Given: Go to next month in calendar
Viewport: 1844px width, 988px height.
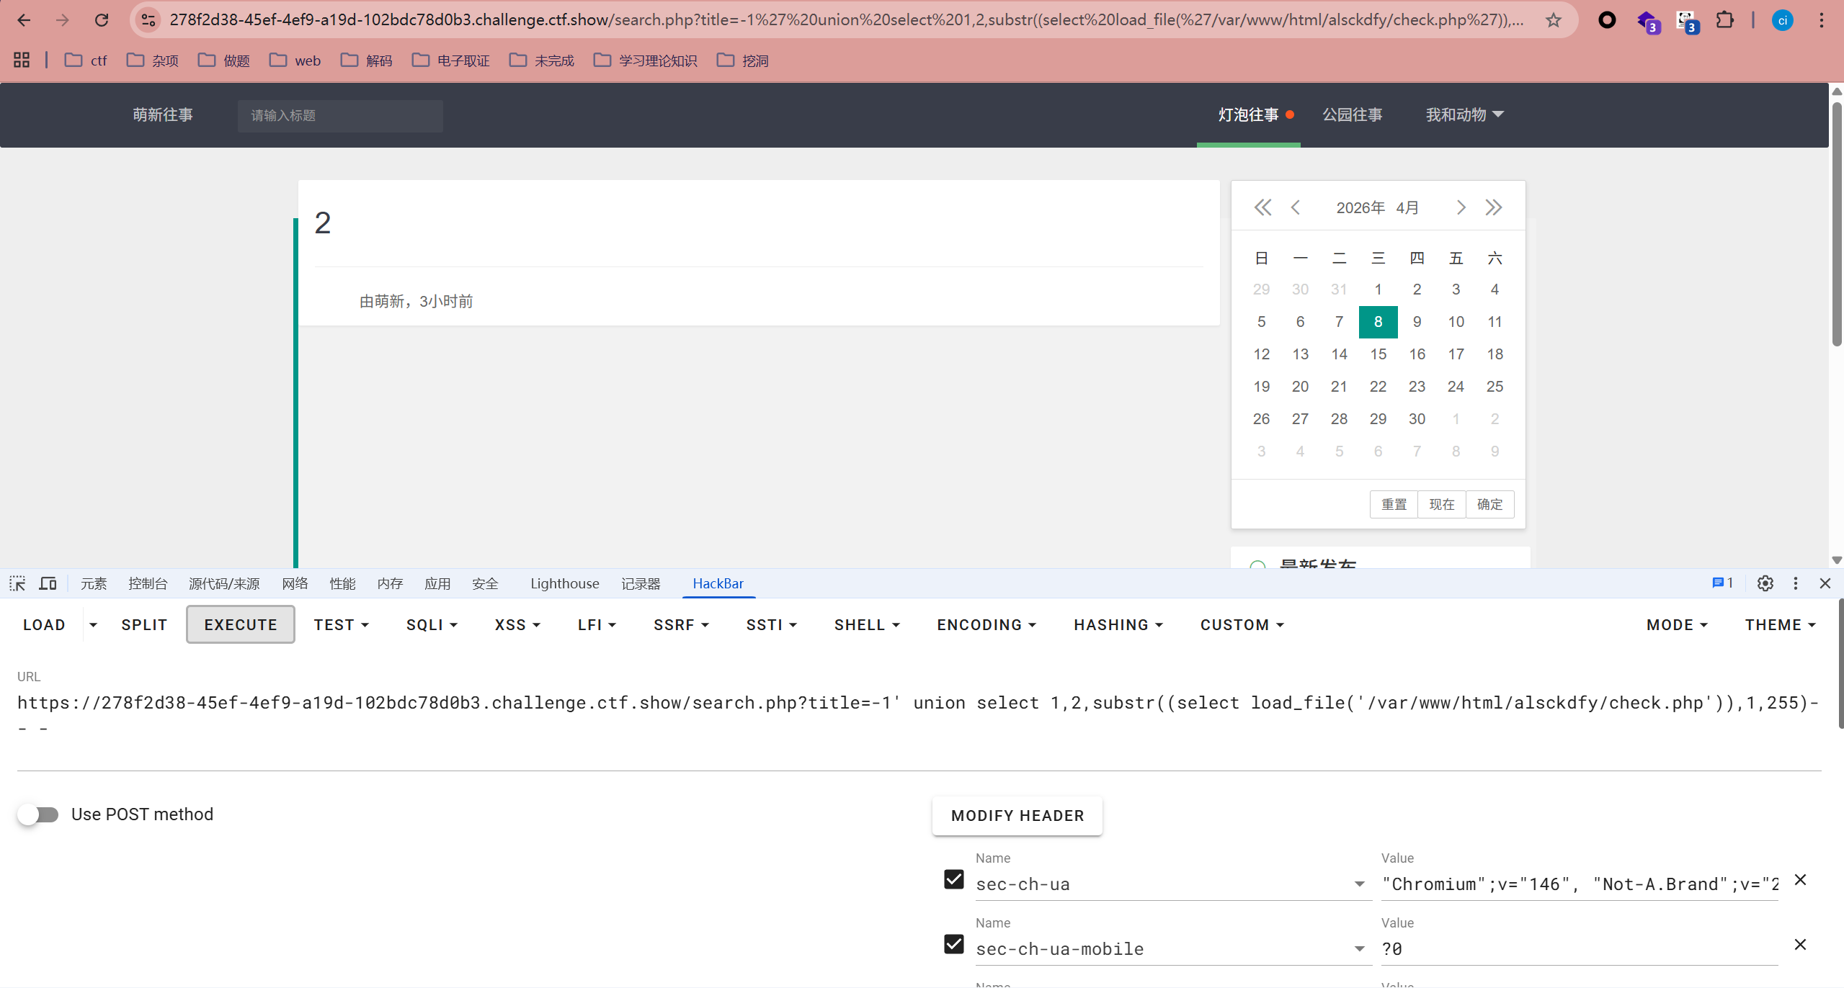Looking at the screenshot, I should click(1461, 208).
